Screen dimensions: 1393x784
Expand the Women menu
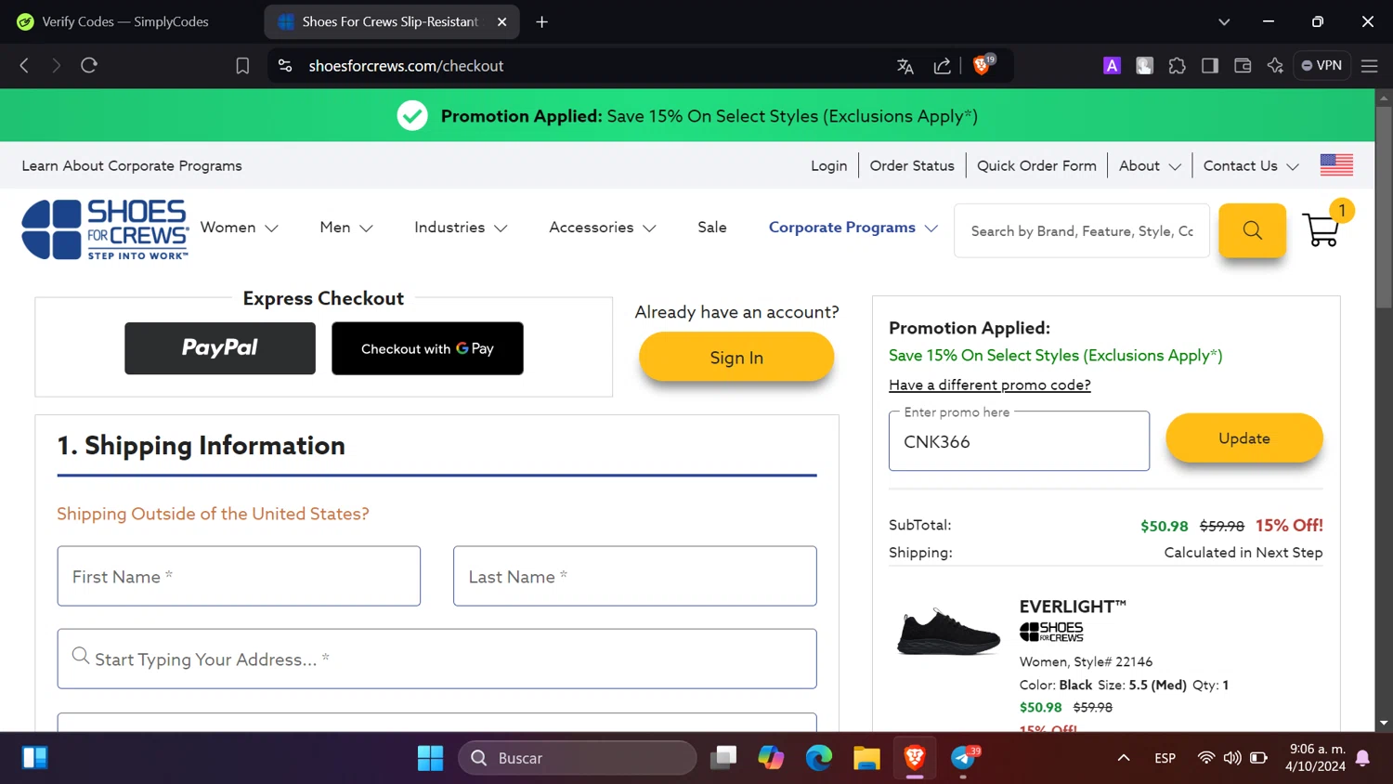(x=240, y=228)
